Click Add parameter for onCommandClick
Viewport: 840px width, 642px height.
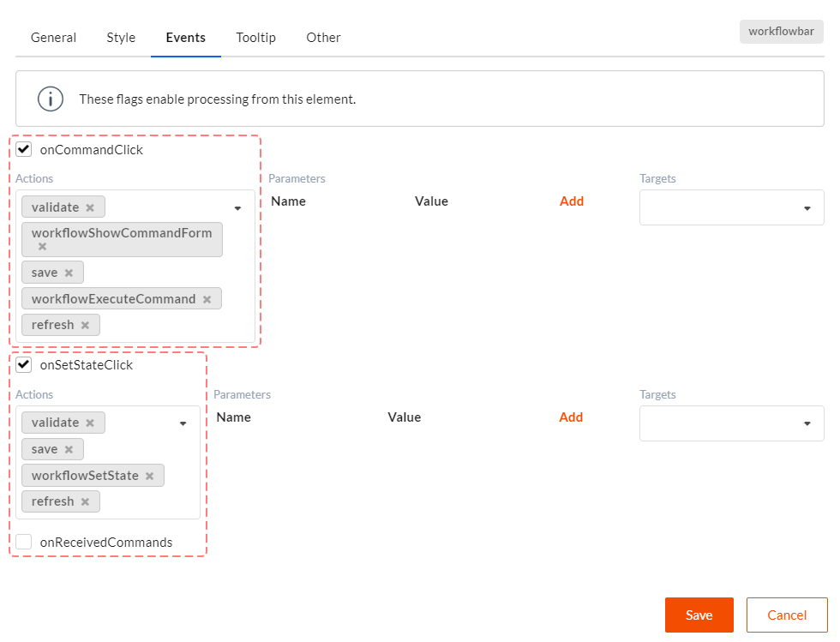[x=572, y=201]
